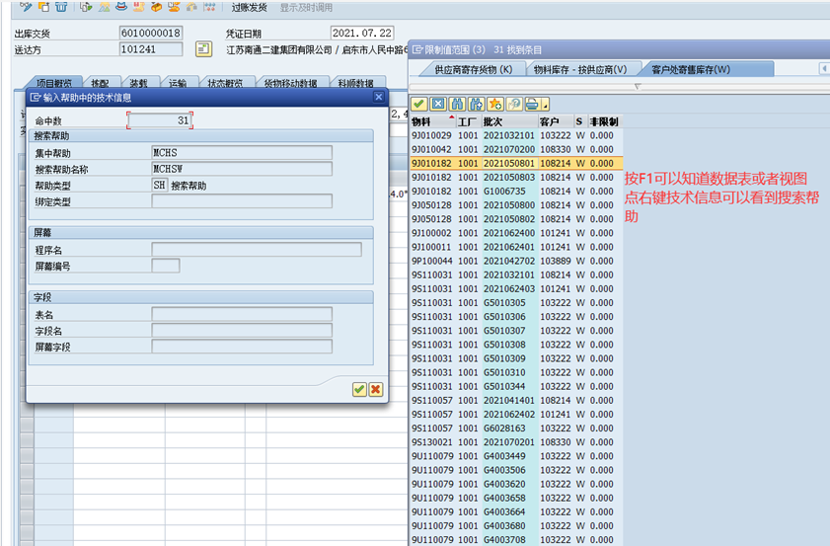Click the 非限制 column header
The width and height of the screenshot is (830, 546).
[x=605, y=121]
